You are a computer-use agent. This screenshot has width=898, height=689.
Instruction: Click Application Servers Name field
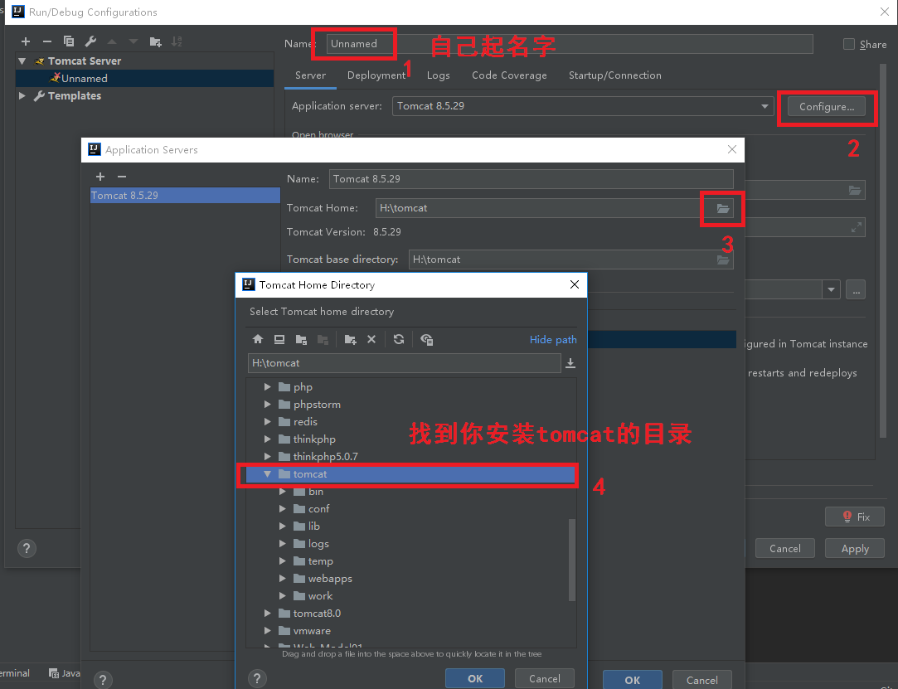point(531,179)
